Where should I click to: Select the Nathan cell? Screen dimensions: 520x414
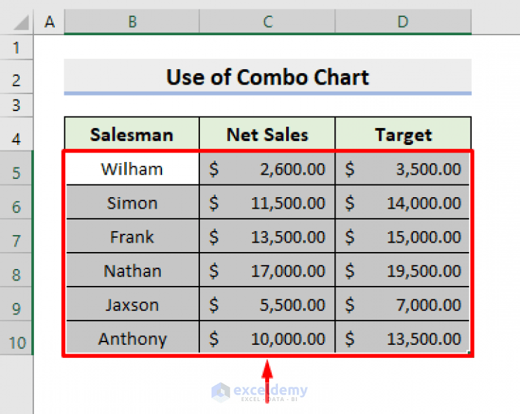tap(132, 271)
